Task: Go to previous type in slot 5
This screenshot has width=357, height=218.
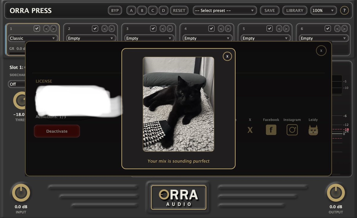Action: [x=279, y=29]
